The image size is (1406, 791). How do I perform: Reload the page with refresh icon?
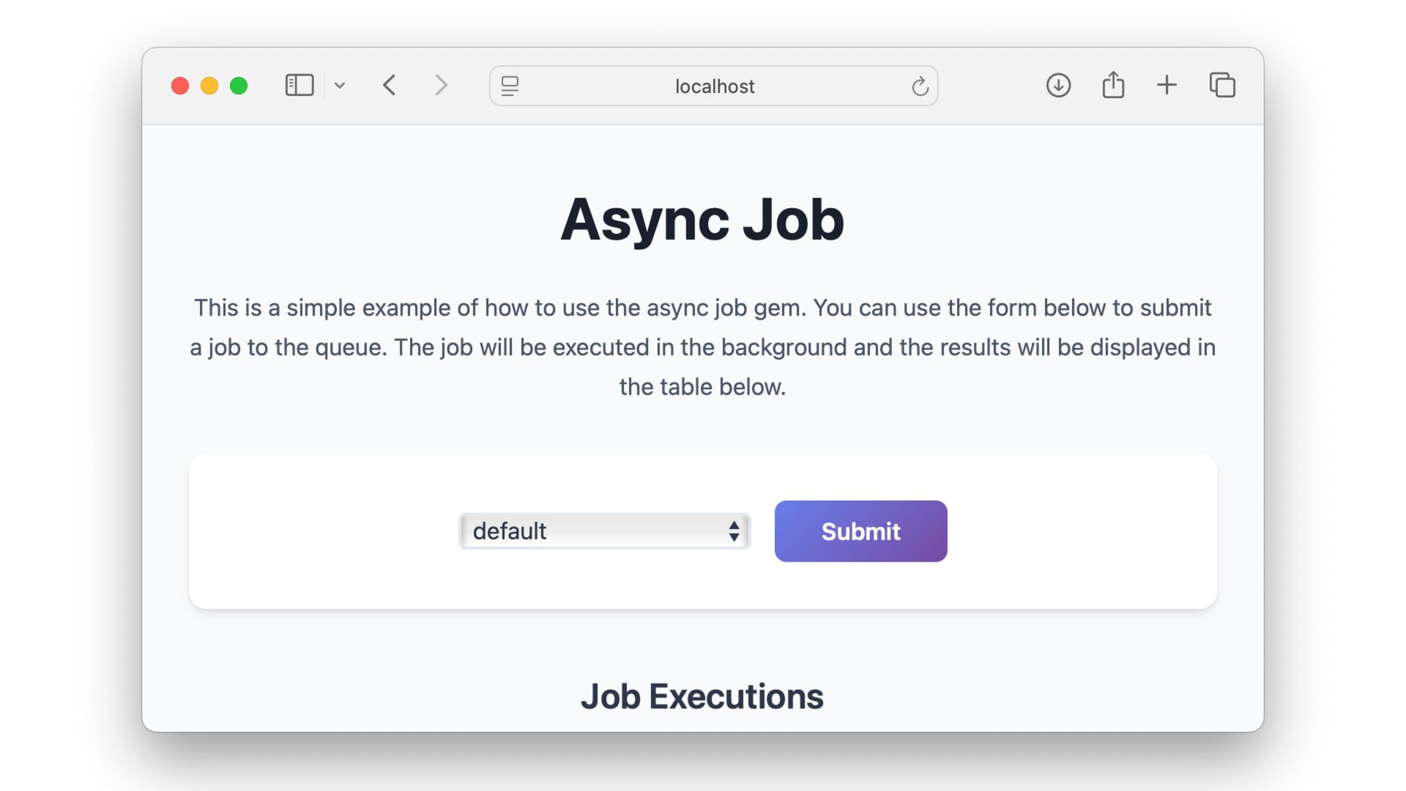[x=920, y=86]
